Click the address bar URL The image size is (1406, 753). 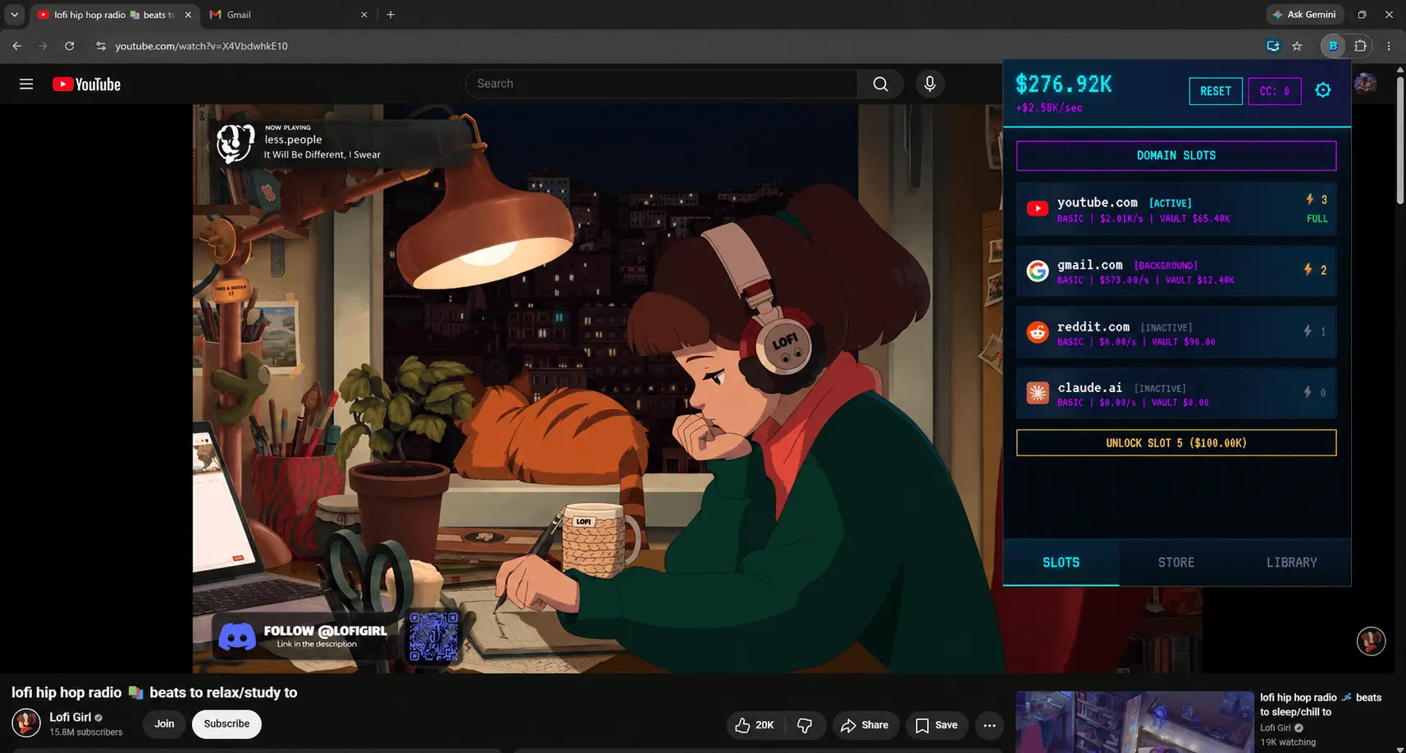[x=202, y=46]
